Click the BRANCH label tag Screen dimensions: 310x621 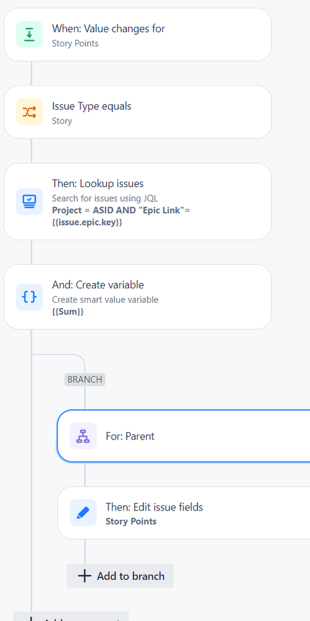coord(84,379)
